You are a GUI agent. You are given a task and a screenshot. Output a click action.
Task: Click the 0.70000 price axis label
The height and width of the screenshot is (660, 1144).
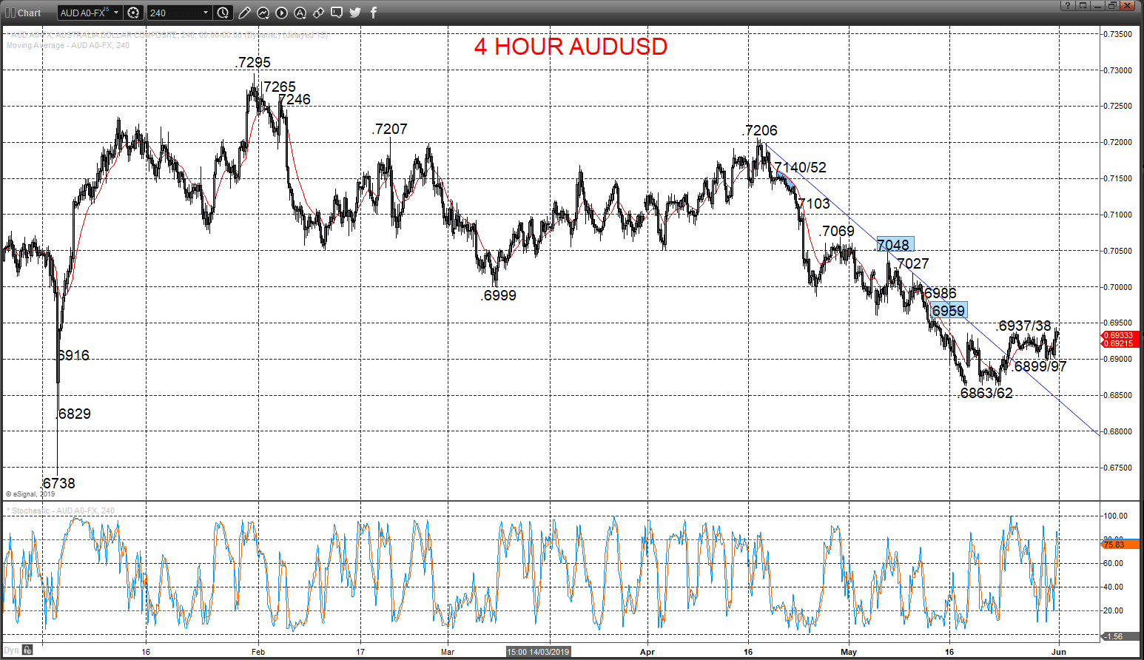point(1118,287)
